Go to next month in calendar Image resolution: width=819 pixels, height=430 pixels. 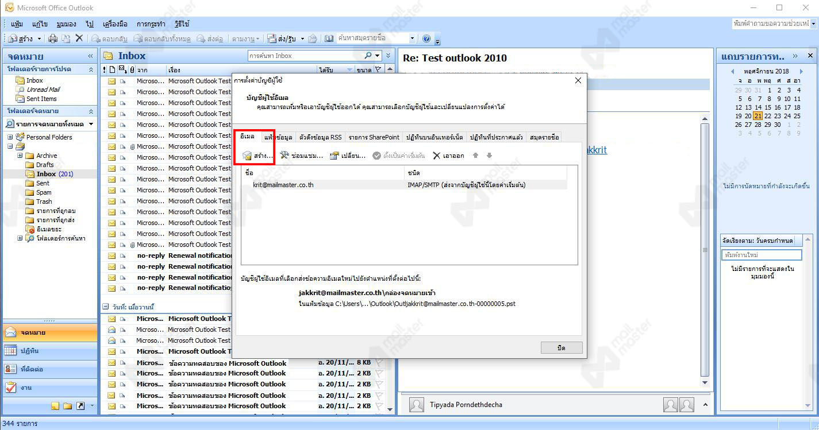pyautogui.click(x=801, y=72)
